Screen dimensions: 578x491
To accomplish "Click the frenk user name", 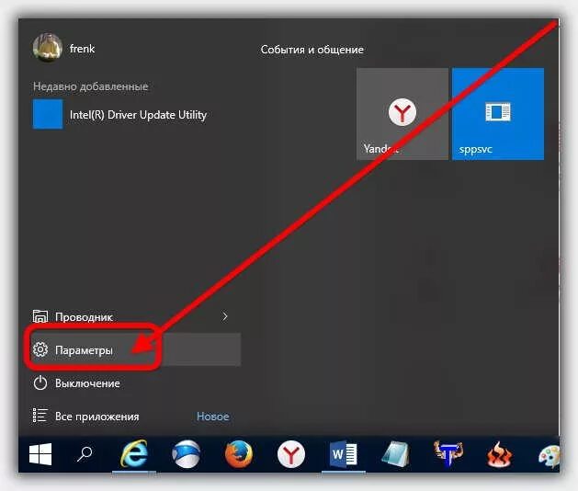I will pos(82,49).
